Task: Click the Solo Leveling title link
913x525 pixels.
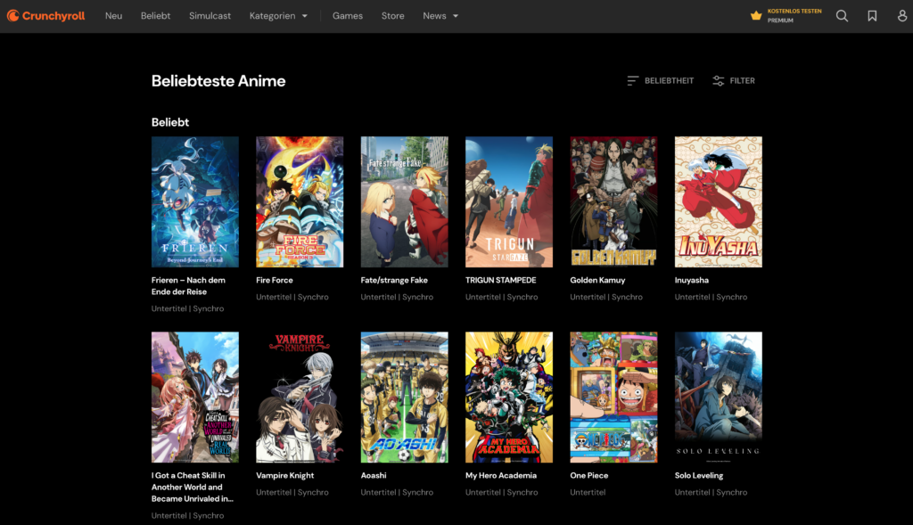Action: pos(699,475)
